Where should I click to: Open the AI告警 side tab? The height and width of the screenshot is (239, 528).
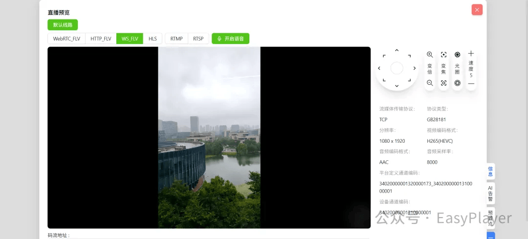(490, 193)
